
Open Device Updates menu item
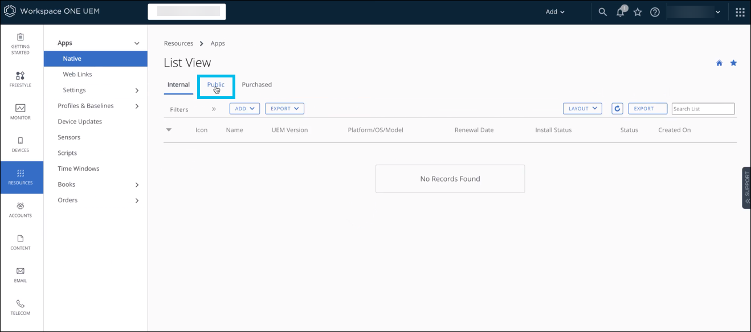[x=80, y=122]
